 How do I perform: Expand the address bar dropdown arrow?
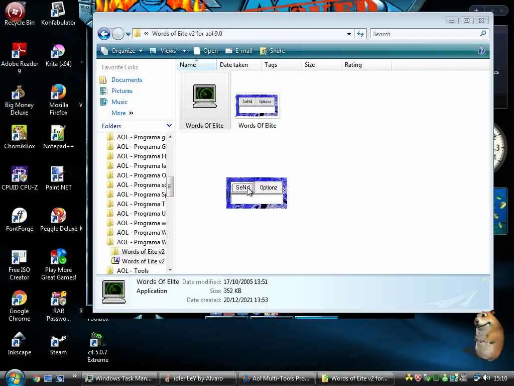point(349,34)
